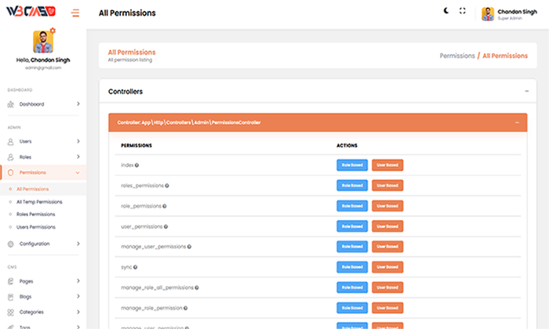Select Roles Permissions submenu item

(36, 215)
